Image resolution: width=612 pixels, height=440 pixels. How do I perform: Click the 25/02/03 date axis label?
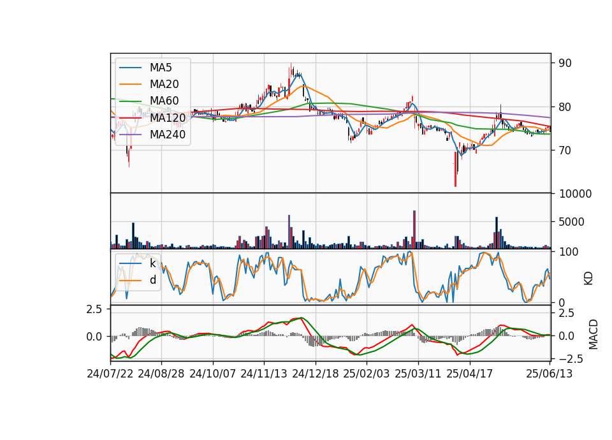coord(367,374)
